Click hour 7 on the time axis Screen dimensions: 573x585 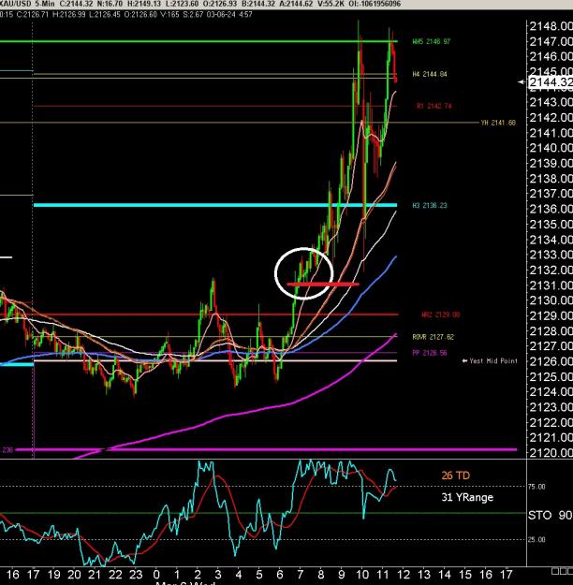(301, 574)
